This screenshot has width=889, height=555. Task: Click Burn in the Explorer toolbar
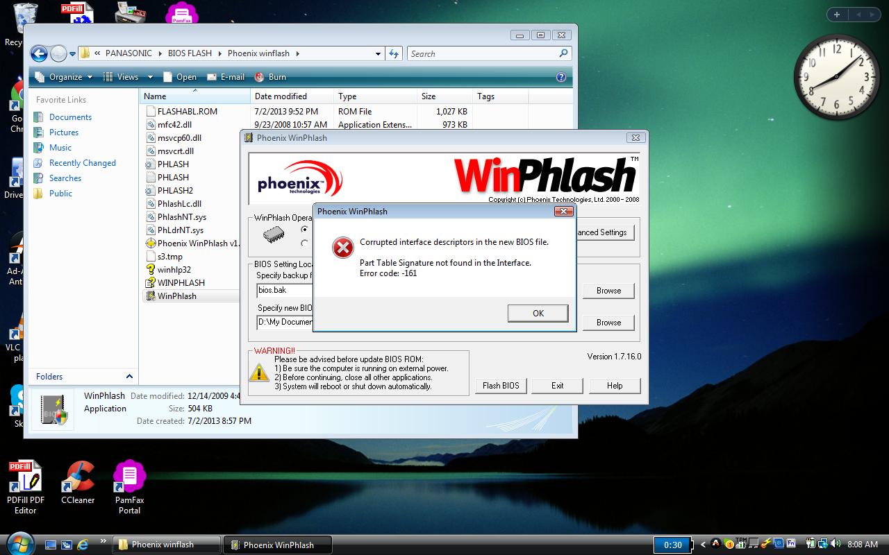pos(270,77)
